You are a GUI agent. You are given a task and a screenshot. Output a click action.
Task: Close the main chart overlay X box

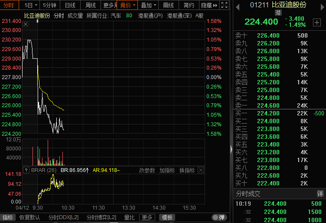coord(25,24)
